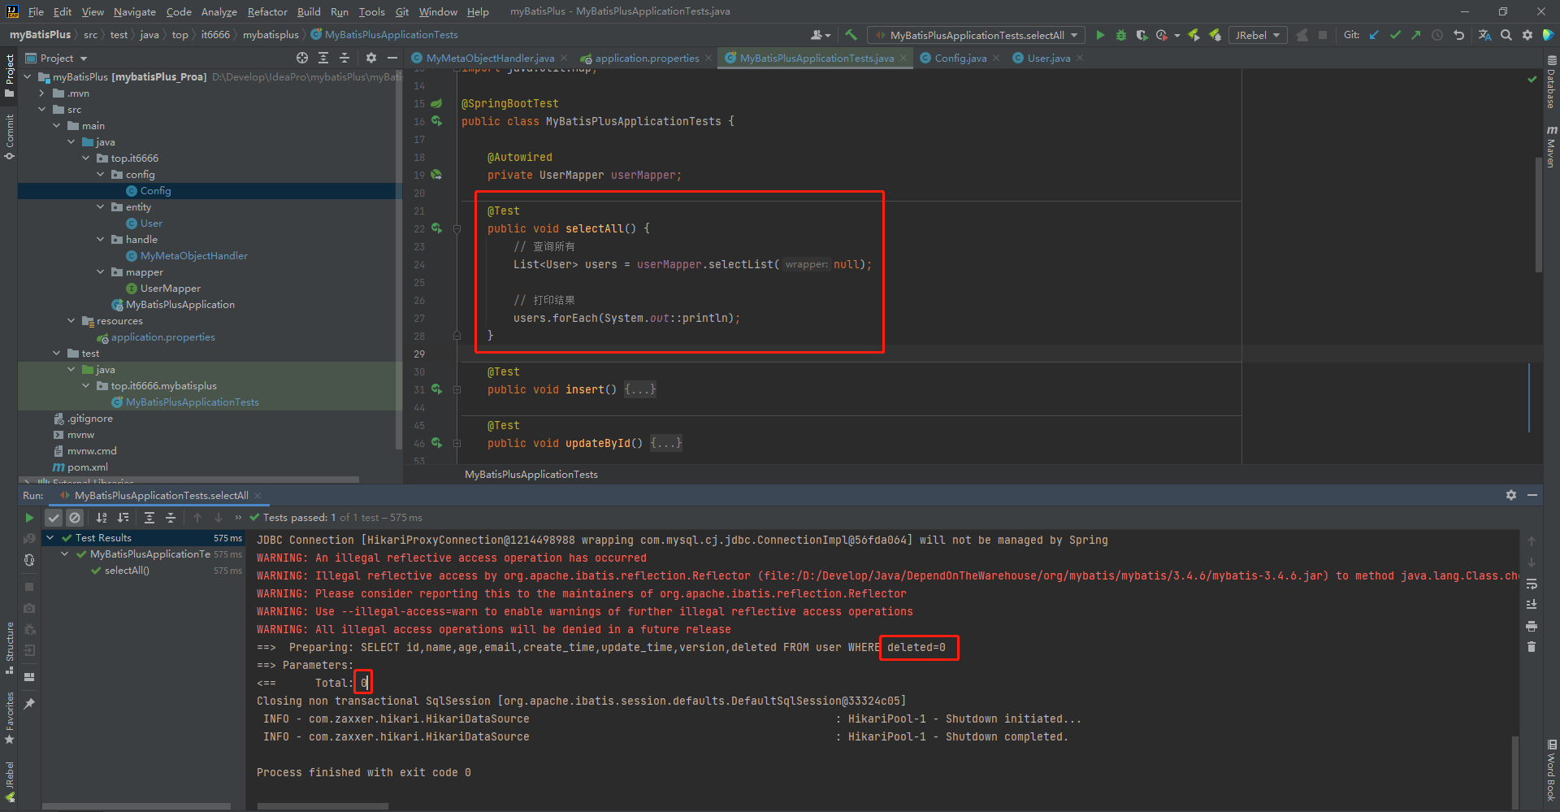The height and width of the screenshot is (812, 1560).
Task: Build project using the green hammer icon
Action: [x=851, y=35]
